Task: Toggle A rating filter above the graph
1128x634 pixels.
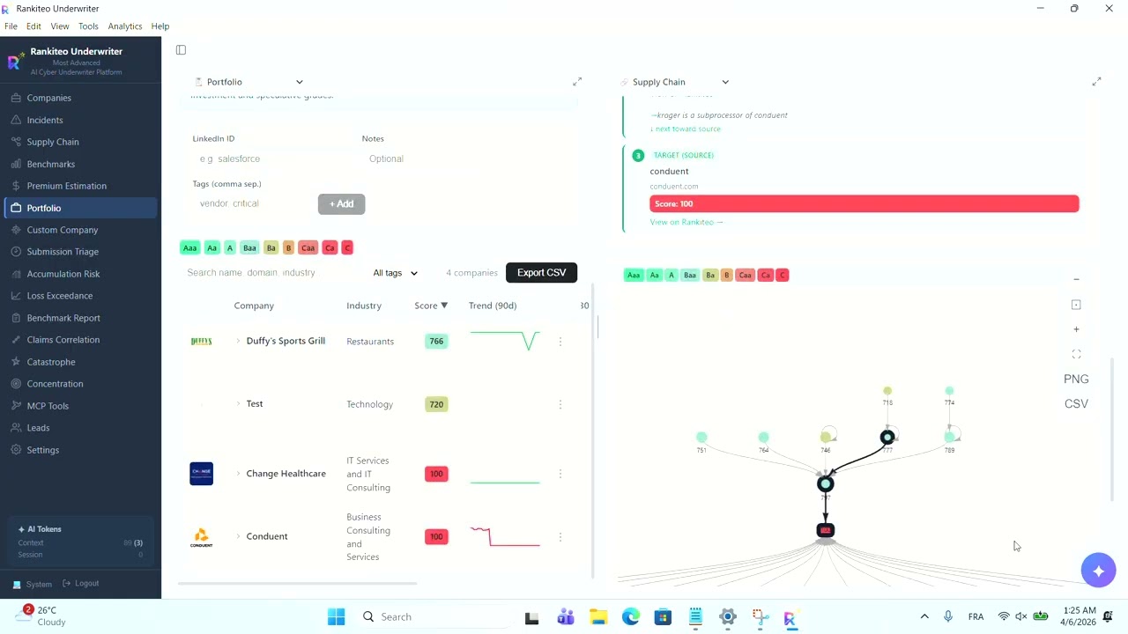Action: tap(672, 276)
